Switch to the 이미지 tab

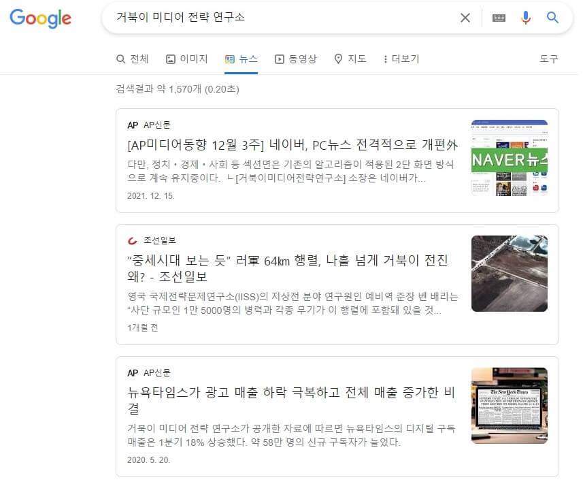[x=187, y=59]
